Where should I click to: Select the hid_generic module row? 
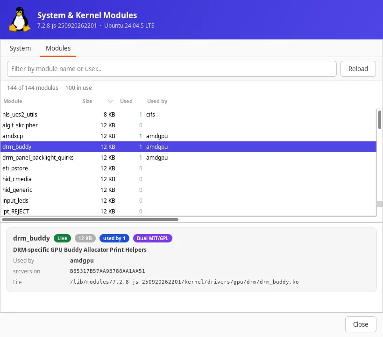(188, 190)
